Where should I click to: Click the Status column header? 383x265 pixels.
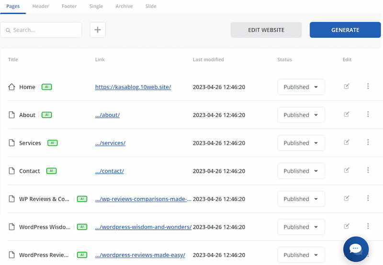point(284,59)
